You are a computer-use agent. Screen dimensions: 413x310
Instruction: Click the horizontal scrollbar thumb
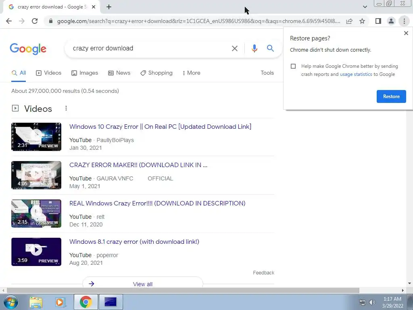[183, 291]
